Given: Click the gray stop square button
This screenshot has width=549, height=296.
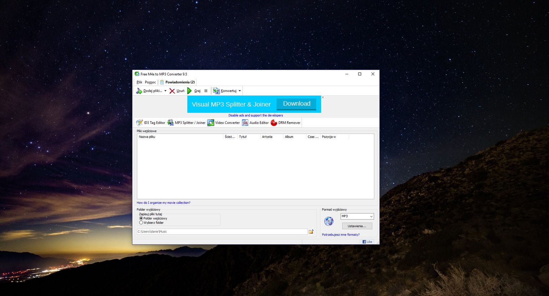Looking at the screenshot, I should tap(206, 91).
